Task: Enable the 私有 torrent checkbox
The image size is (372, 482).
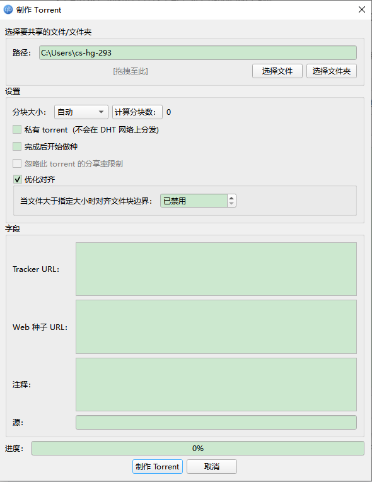Action: click(x=17, y=129)
